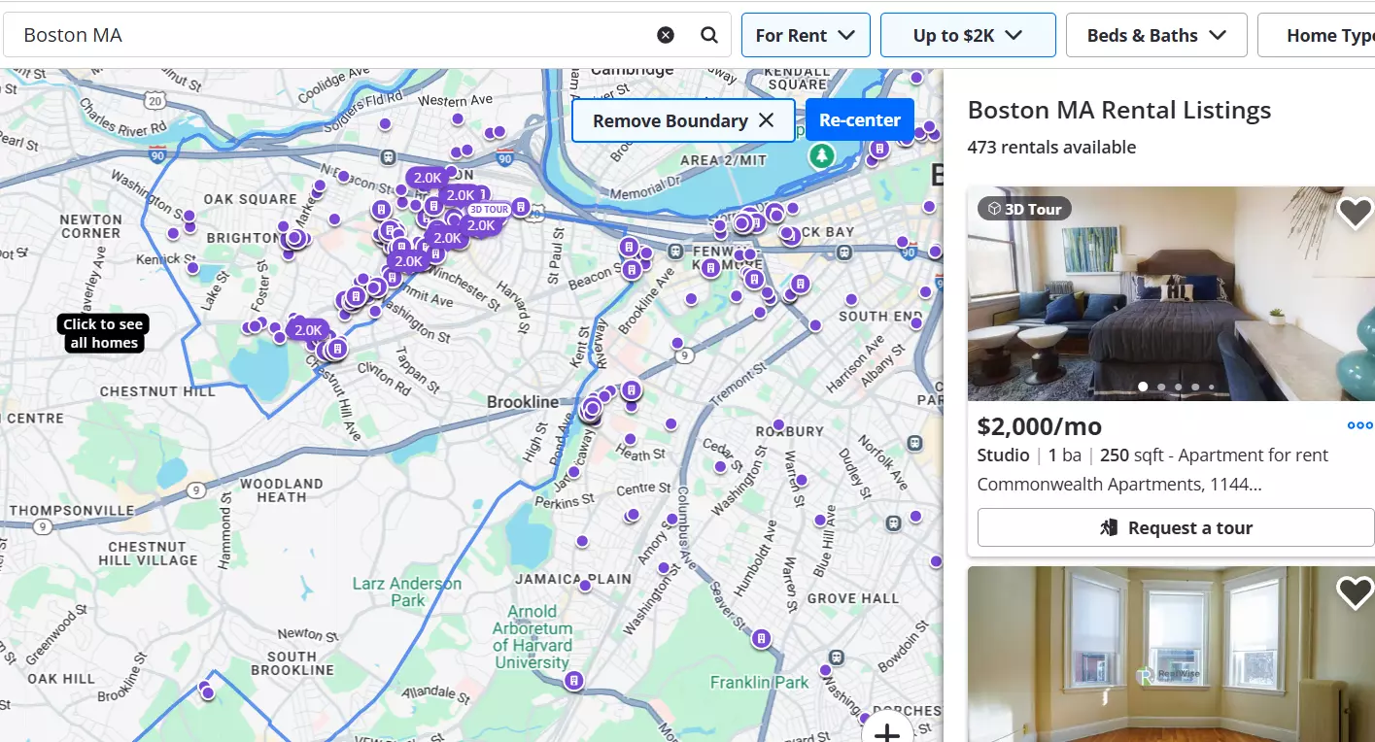Screen dimensions: 1375x742
Task: Click the 3D Tour badge on bedroom photo
Action: pyautogui.click(x=1024, y=209)
